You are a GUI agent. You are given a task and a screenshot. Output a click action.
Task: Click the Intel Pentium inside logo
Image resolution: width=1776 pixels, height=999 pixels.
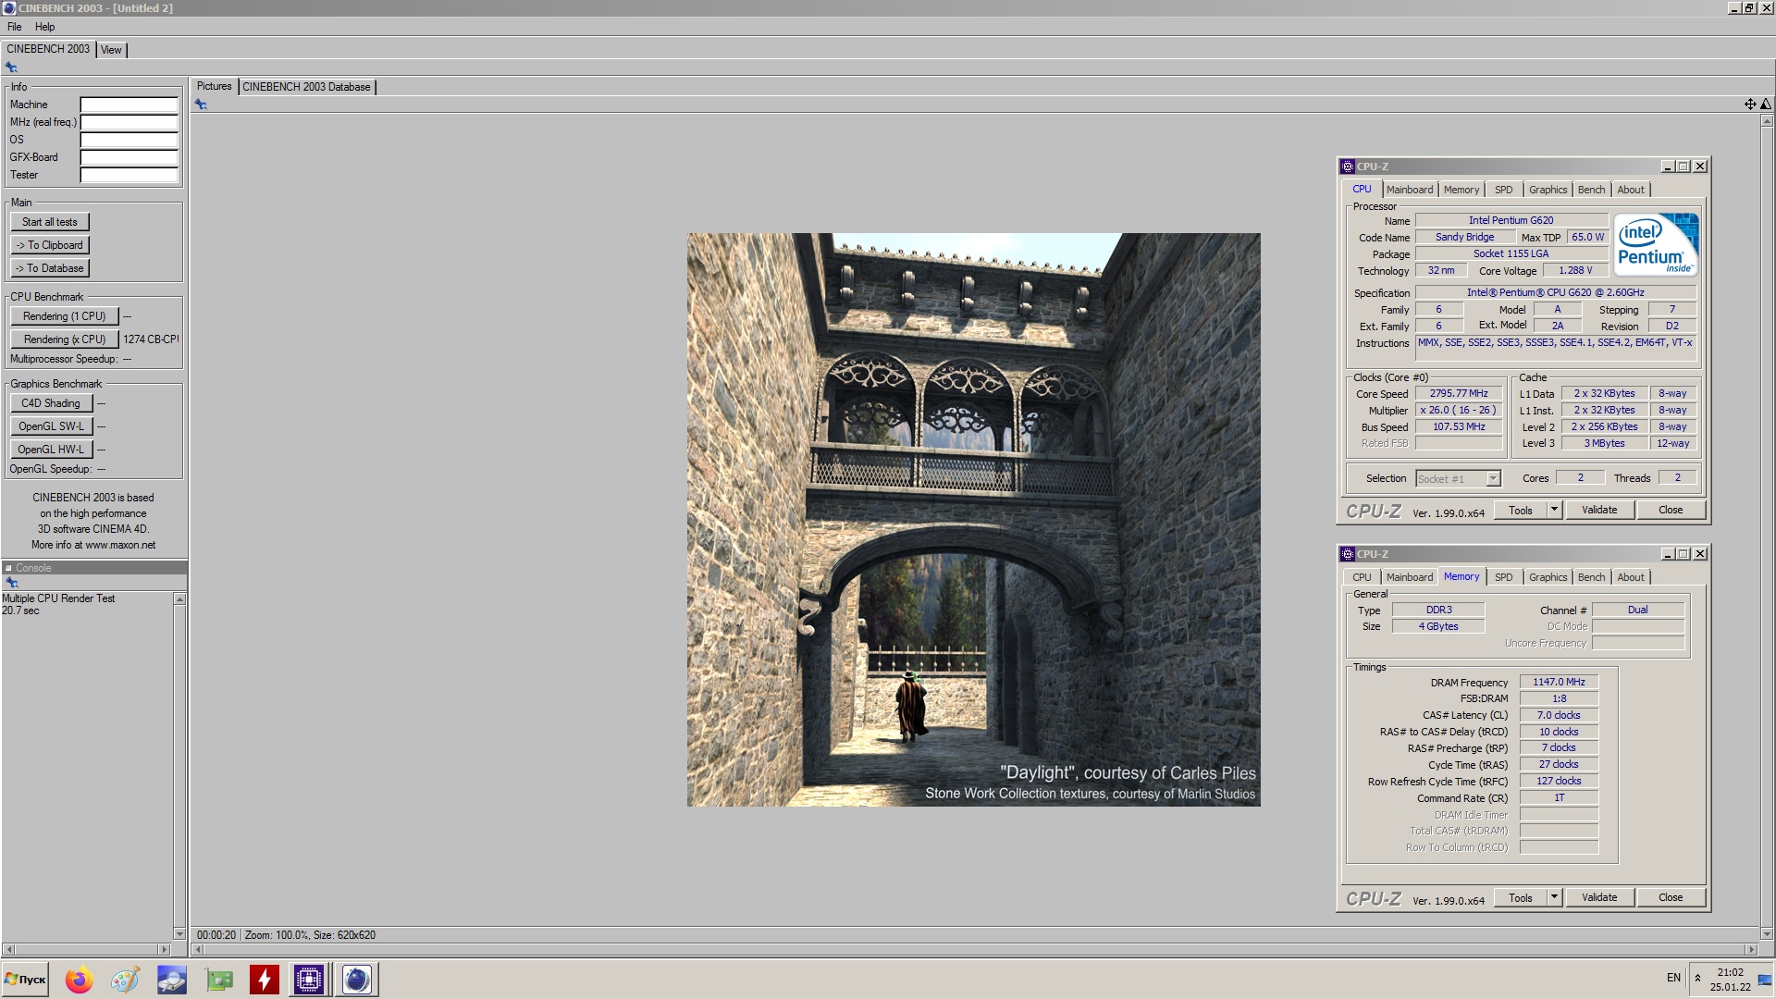1656,245
